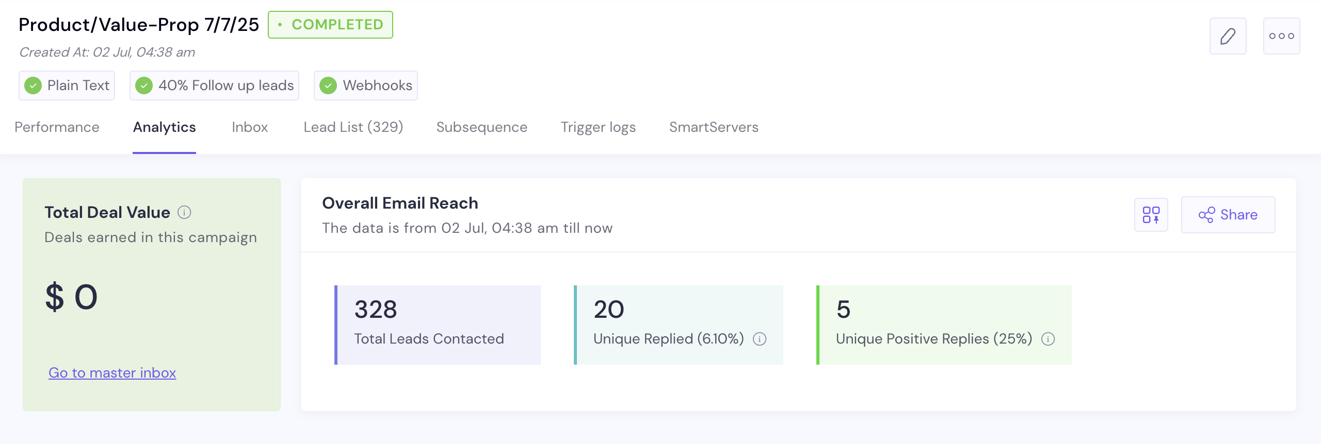This screenshot has width=1321, height=444.
Task: Click info icon beside Unique Replied
Action: coord(760,339)
